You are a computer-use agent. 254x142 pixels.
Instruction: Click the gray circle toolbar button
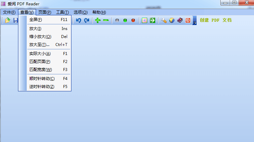coord(117,20)
